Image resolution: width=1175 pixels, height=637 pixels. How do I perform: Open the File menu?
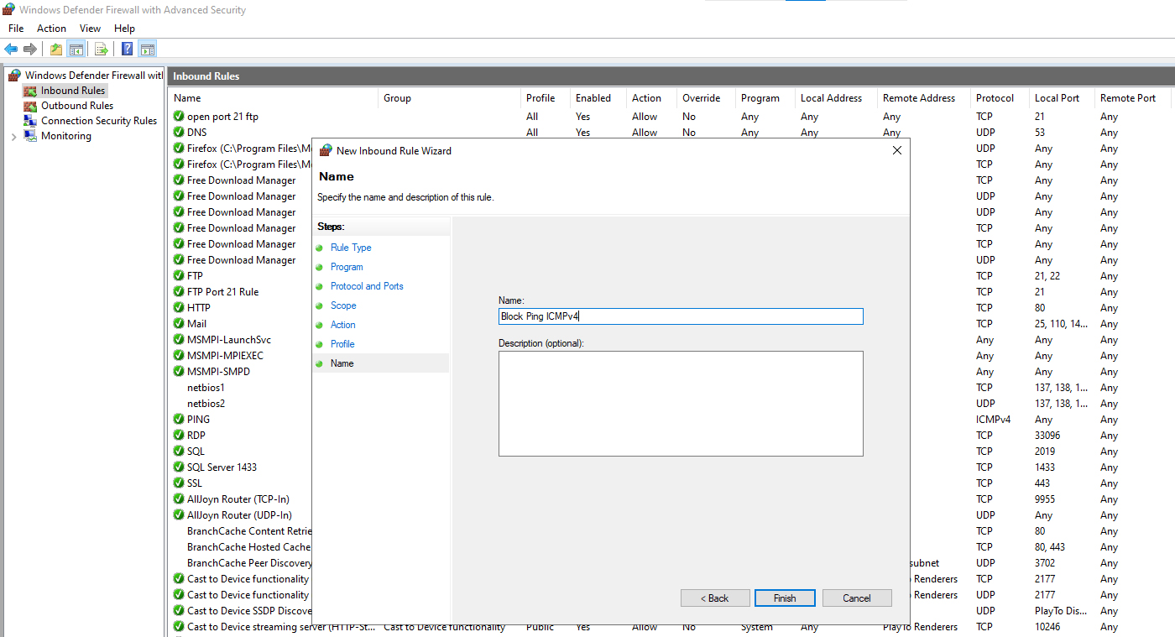16,29
